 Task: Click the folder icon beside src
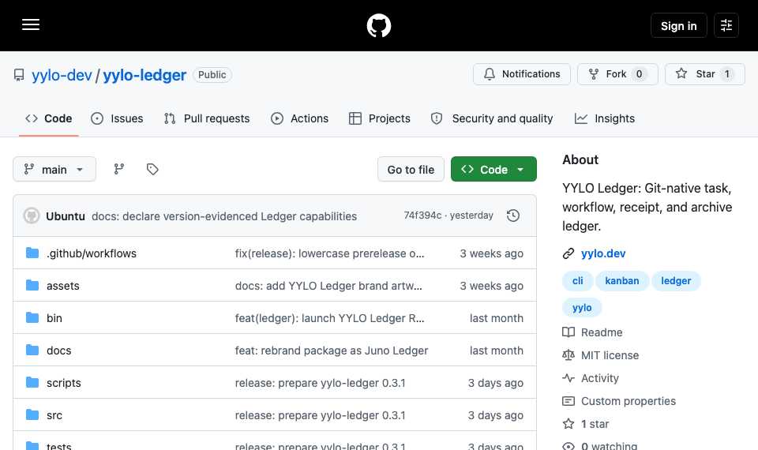[32, 414]
